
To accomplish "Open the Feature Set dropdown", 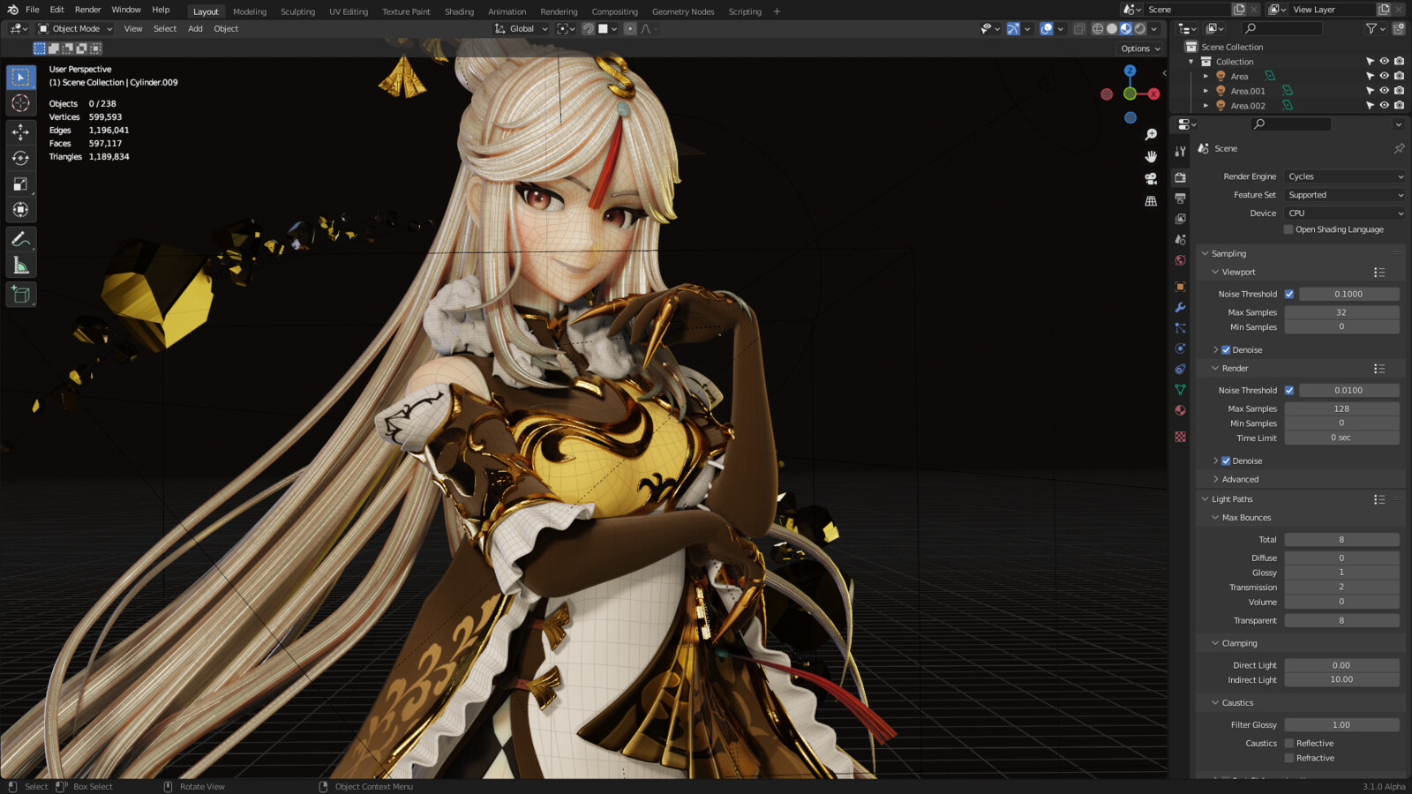I will click(x=1345, y=195).
